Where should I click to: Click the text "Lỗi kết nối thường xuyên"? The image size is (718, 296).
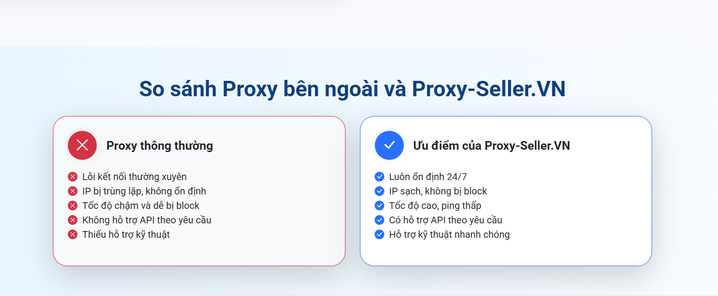click(134, 177)
